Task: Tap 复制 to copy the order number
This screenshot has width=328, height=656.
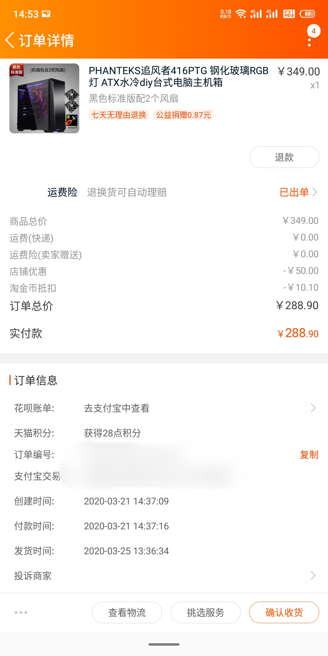Action: tap(309, 455)
